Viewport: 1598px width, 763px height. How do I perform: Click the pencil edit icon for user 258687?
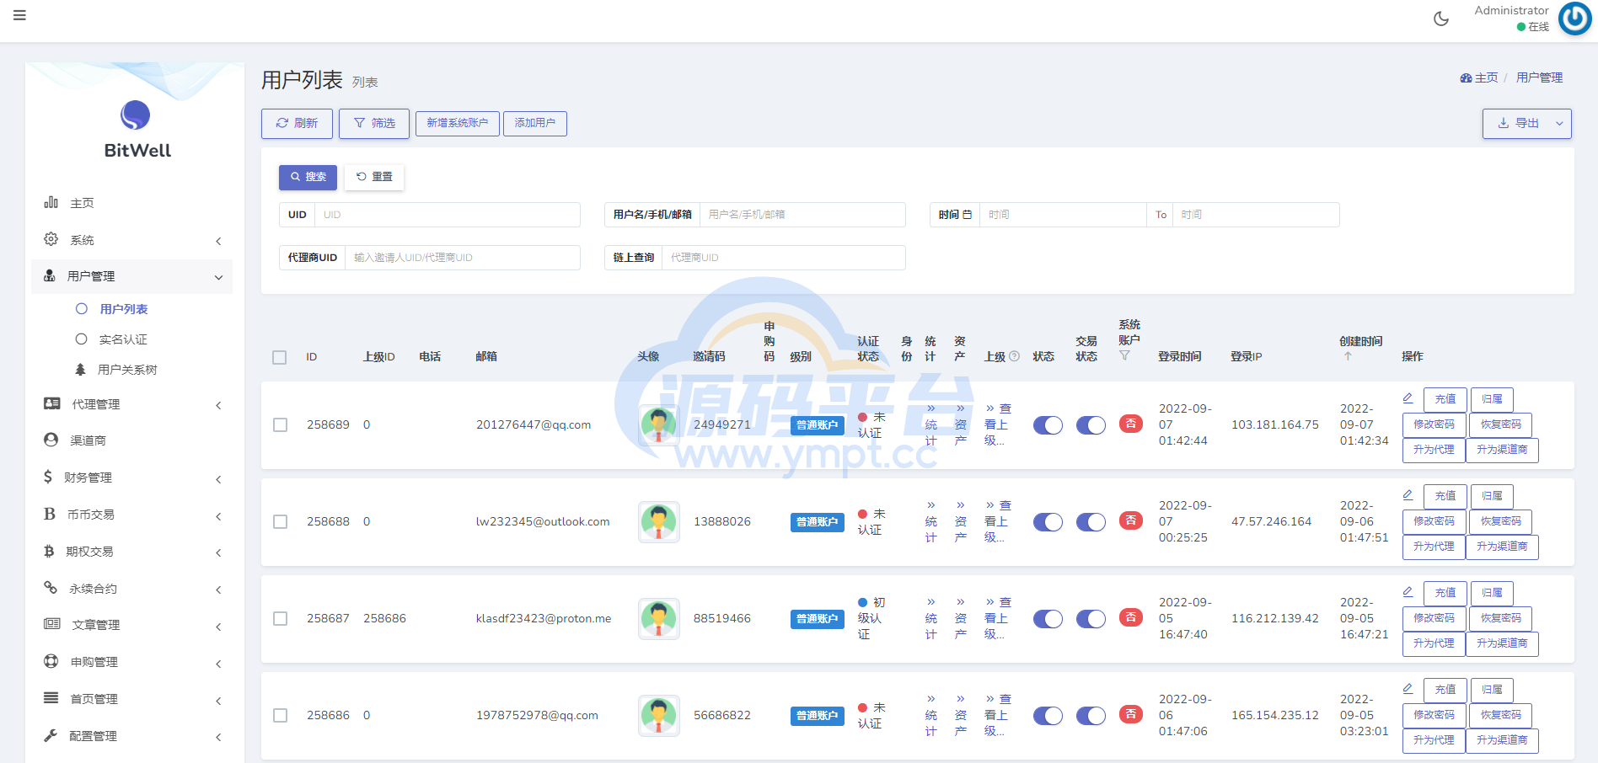(x=1408, y=592)
